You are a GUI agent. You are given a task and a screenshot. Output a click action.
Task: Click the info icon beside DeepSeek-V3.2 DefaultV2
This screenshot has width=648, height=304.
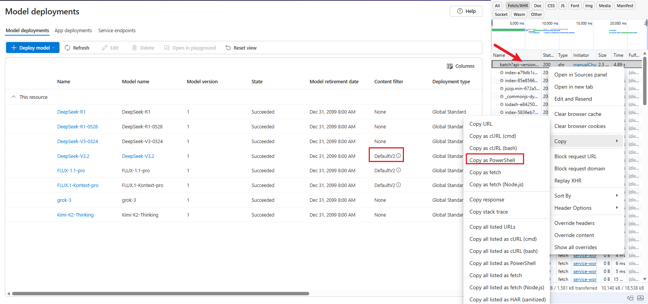398,156
